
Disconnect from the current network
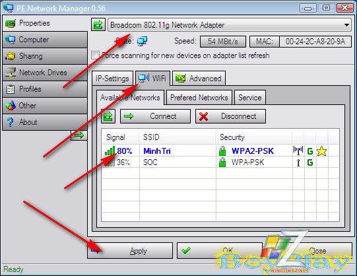coord(230,116)
